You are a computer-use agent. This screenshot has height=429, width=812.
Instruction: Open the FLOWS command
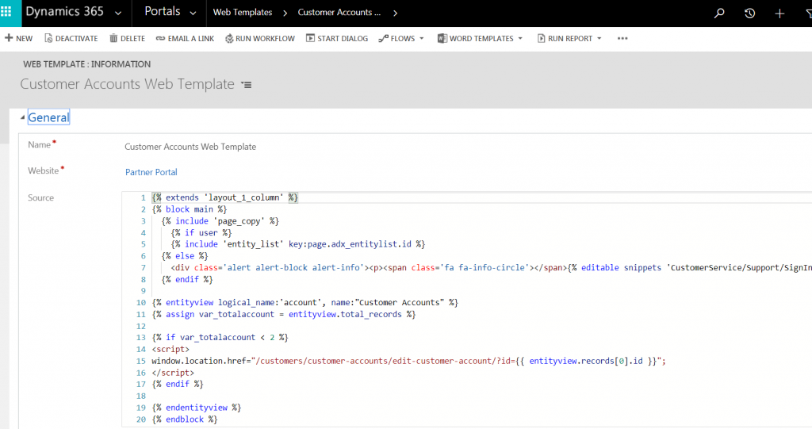(x=396, y=38)
